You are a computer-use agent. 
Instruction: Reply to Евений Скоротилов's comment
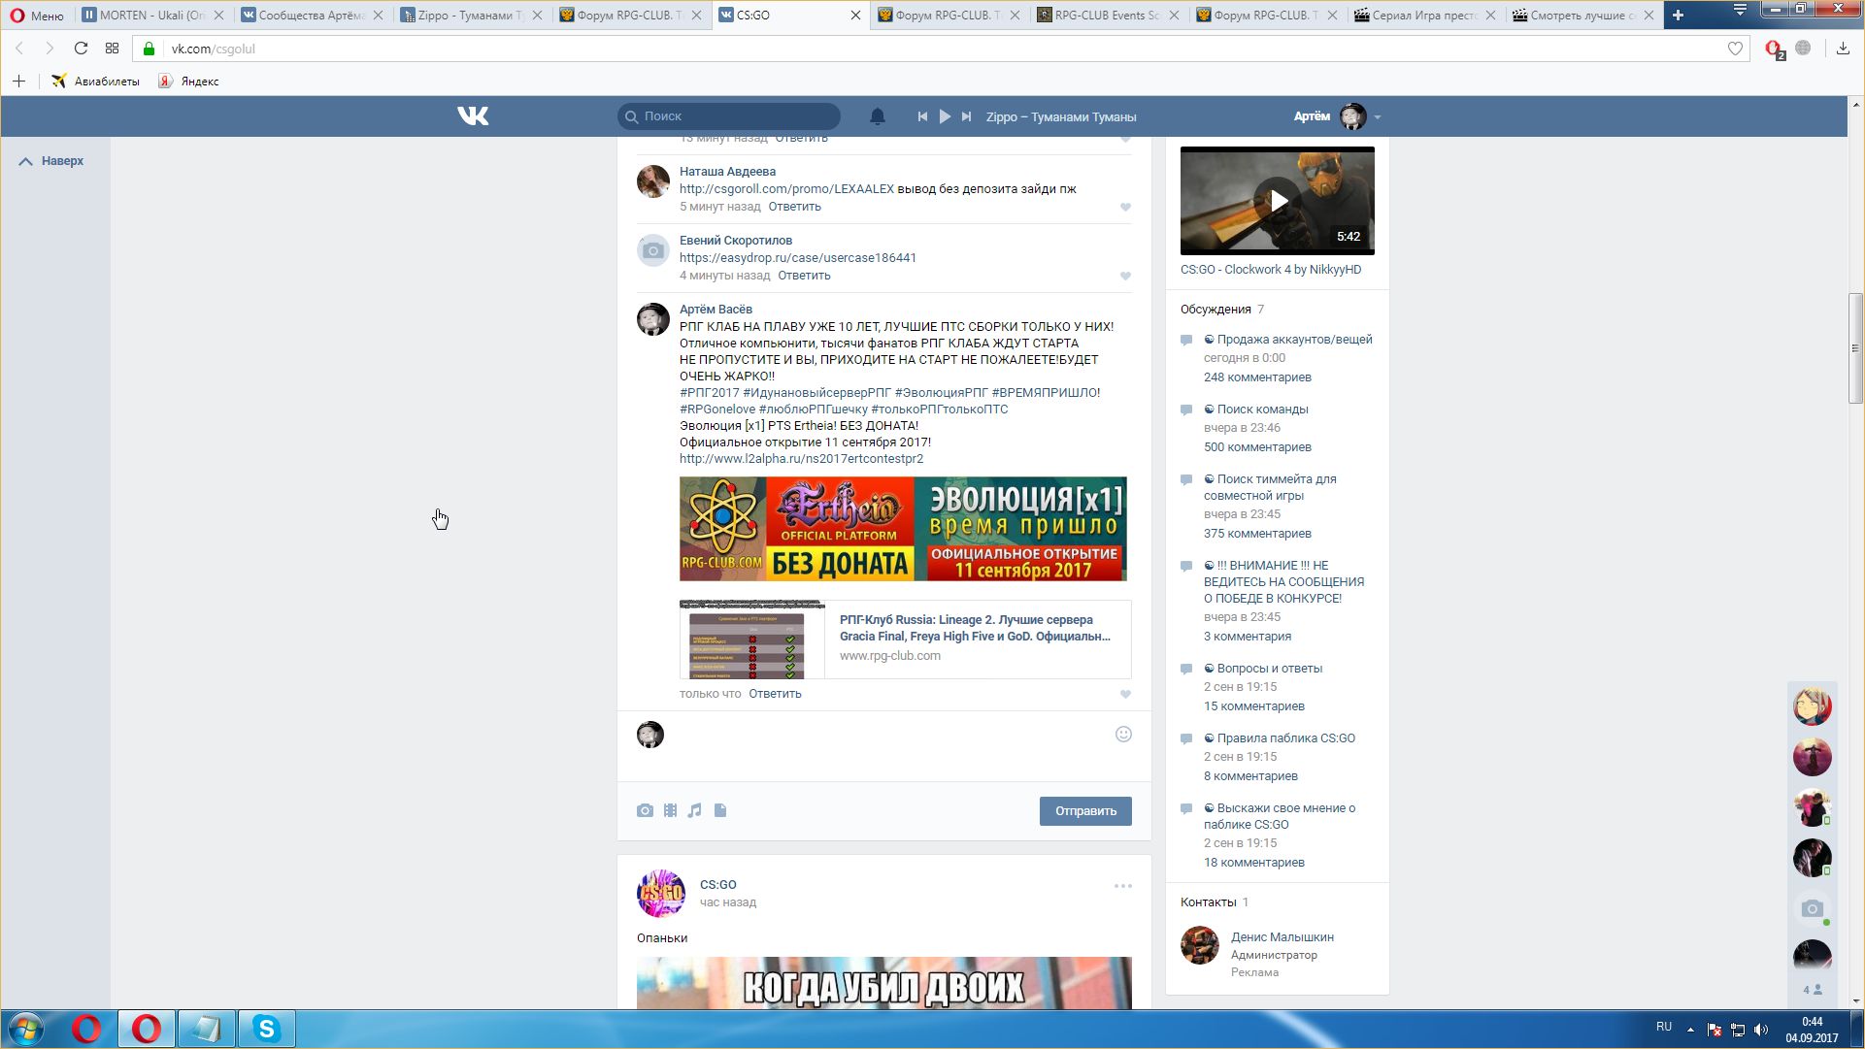(804, 276)
